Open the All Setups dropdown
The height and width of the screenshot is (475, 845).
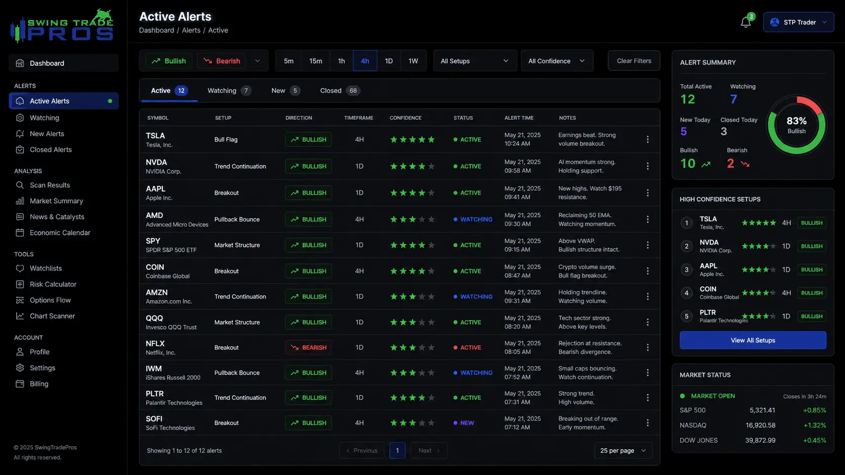click(475, 61)
